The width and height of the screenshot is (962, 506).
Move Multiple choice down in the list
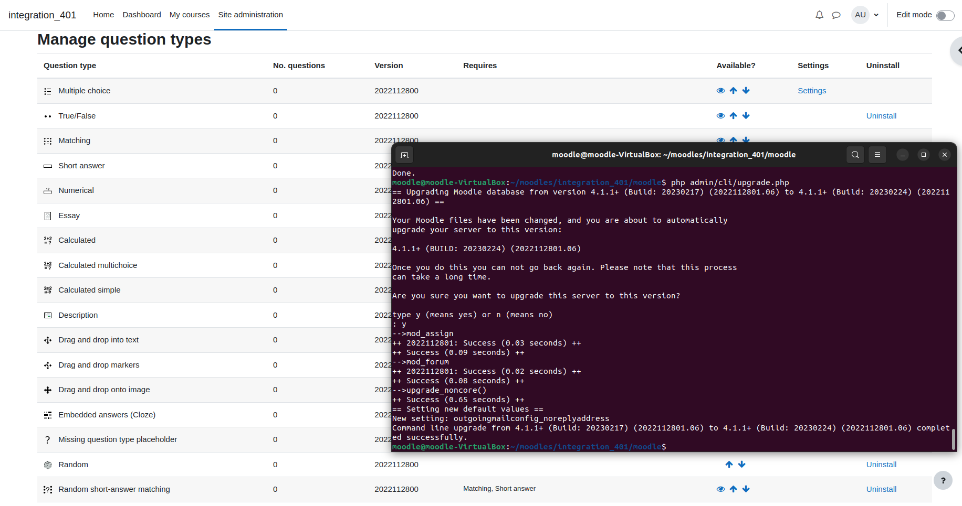pyautogui.click(x=746, y=91)
